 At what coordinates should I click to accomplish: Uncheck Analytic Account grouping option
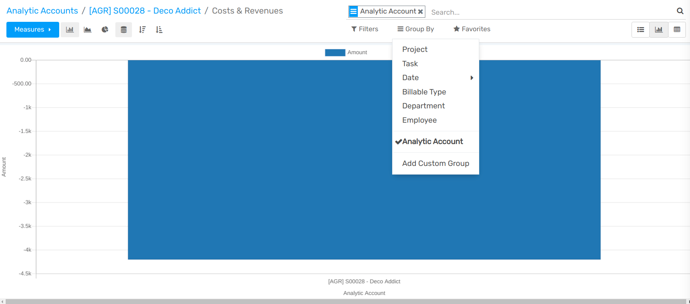(x=432, y=141)
